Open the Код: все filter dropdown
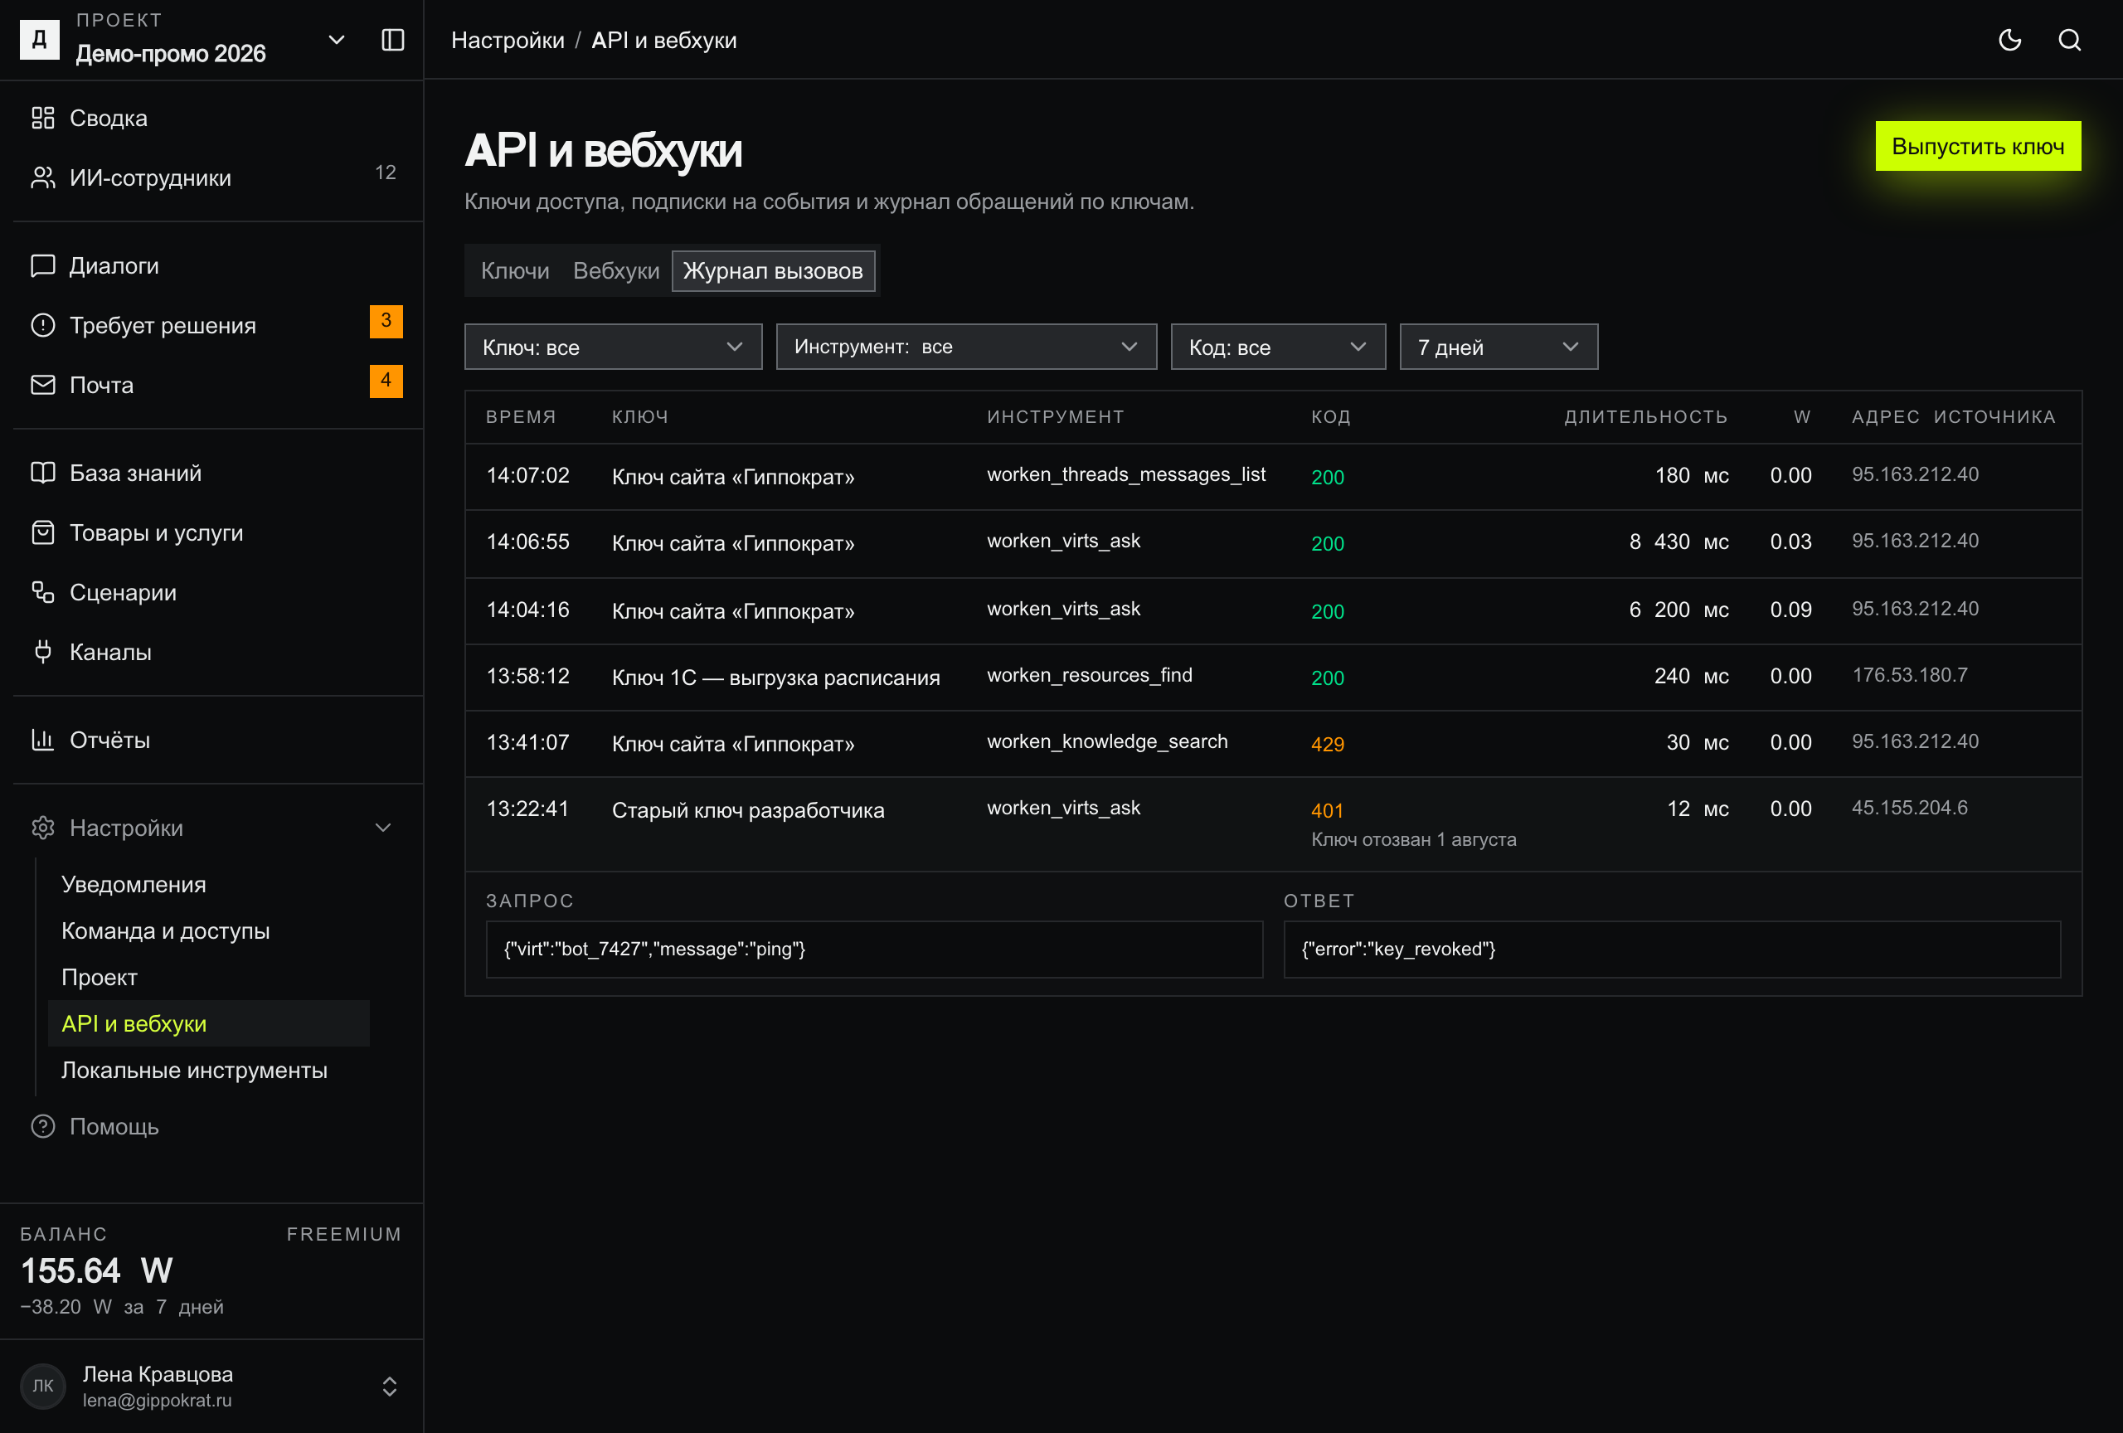The height and width of the screenshot is (1433, 2123). tap(1278, 347)
